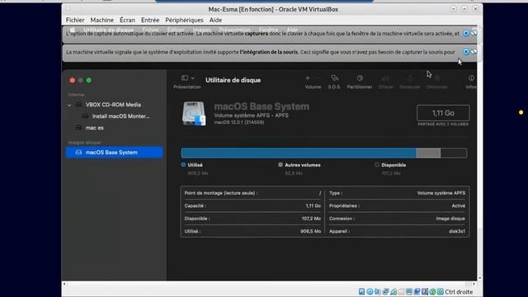528x297 pixels.
Task: Click the USB status icon
Action: (x=394, y=291)
